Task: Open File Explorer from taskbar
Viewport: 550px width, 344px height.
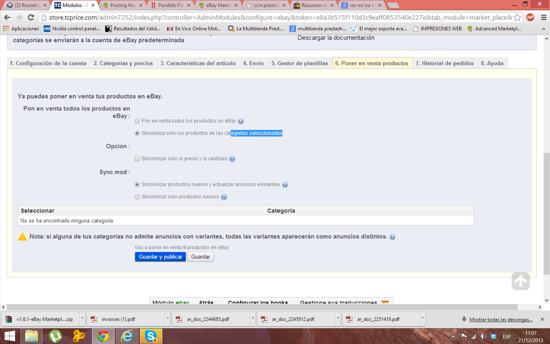Action: tap(31, 336)
